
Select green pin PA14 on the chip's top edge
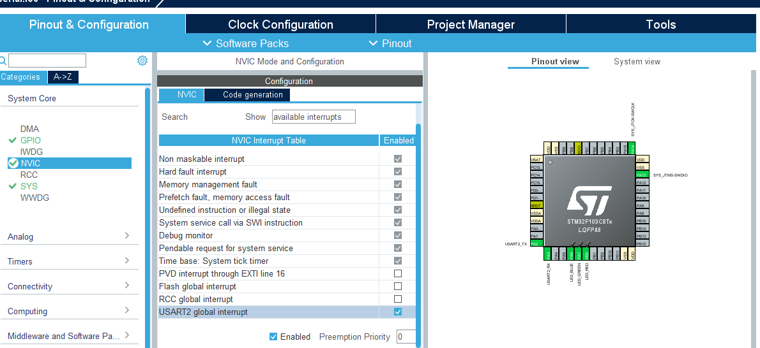tap(632, 148)
